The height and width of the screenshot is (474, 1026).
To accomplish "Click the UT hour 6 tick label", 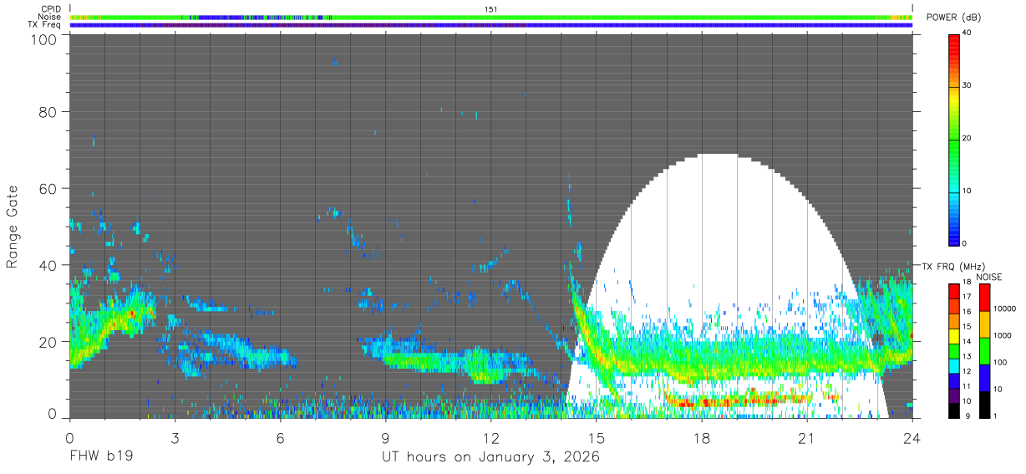I will (280, 438).
